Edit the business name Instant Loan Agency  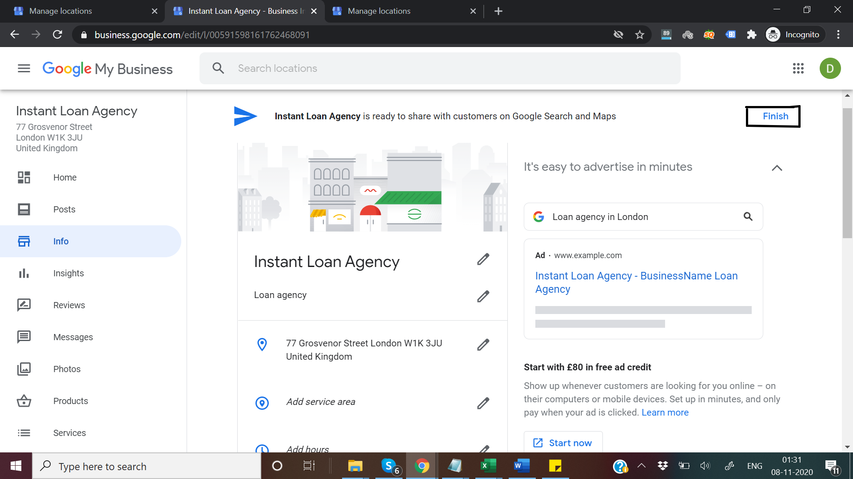pyautogui.click(x=483, y=259)
